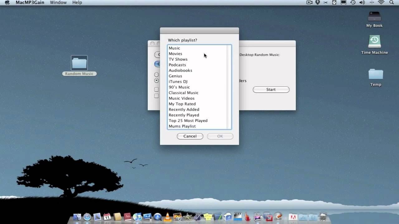Open Time Machine drive icon on desktop
399x224 pixels.
click(x=374, y=45)
